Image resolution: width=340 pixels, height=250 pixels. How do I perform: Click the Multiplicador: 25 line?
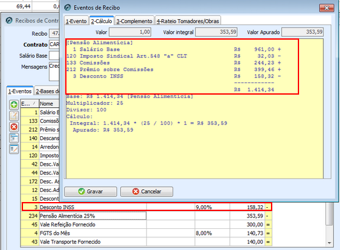click(95, 103)
